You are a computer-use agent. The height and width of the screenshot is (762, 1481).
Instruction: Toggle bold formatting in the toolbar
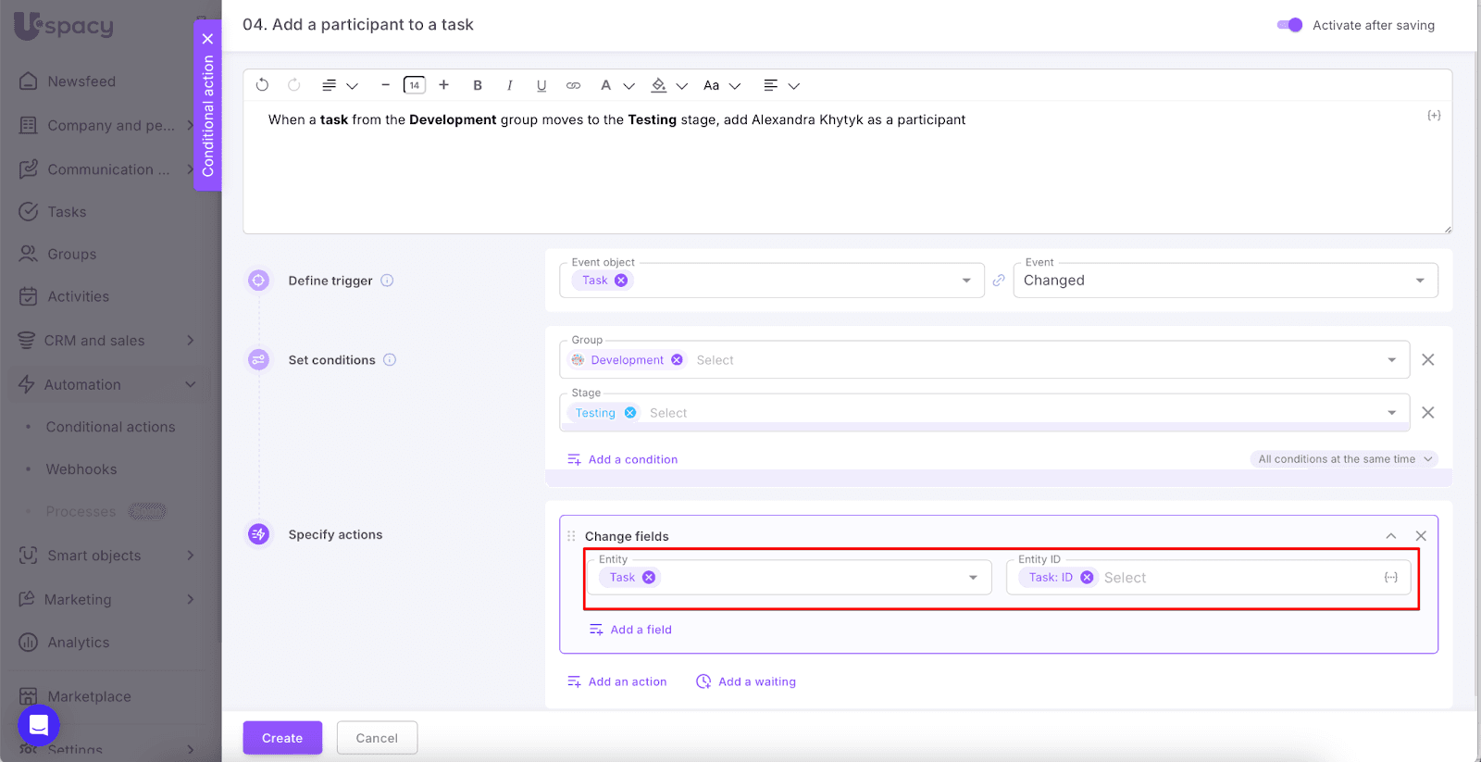pos(478,85)
